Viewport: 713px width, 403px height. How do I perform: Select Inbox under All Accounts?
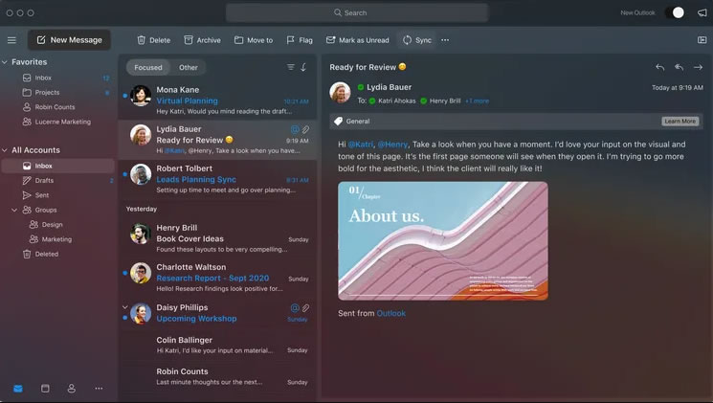point(58,166)
